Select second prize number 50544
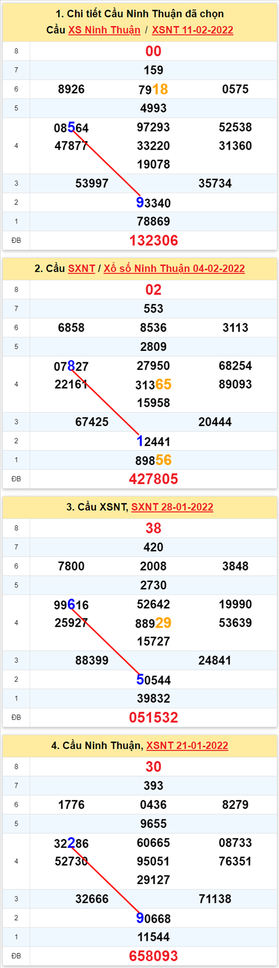The width and height of the screenshot is (279, 968). click(x=153, y=680)
